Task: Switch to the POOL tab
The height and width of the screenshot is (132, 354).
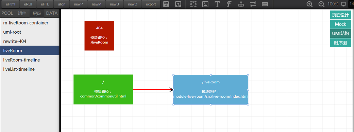Action: point(7,13)
